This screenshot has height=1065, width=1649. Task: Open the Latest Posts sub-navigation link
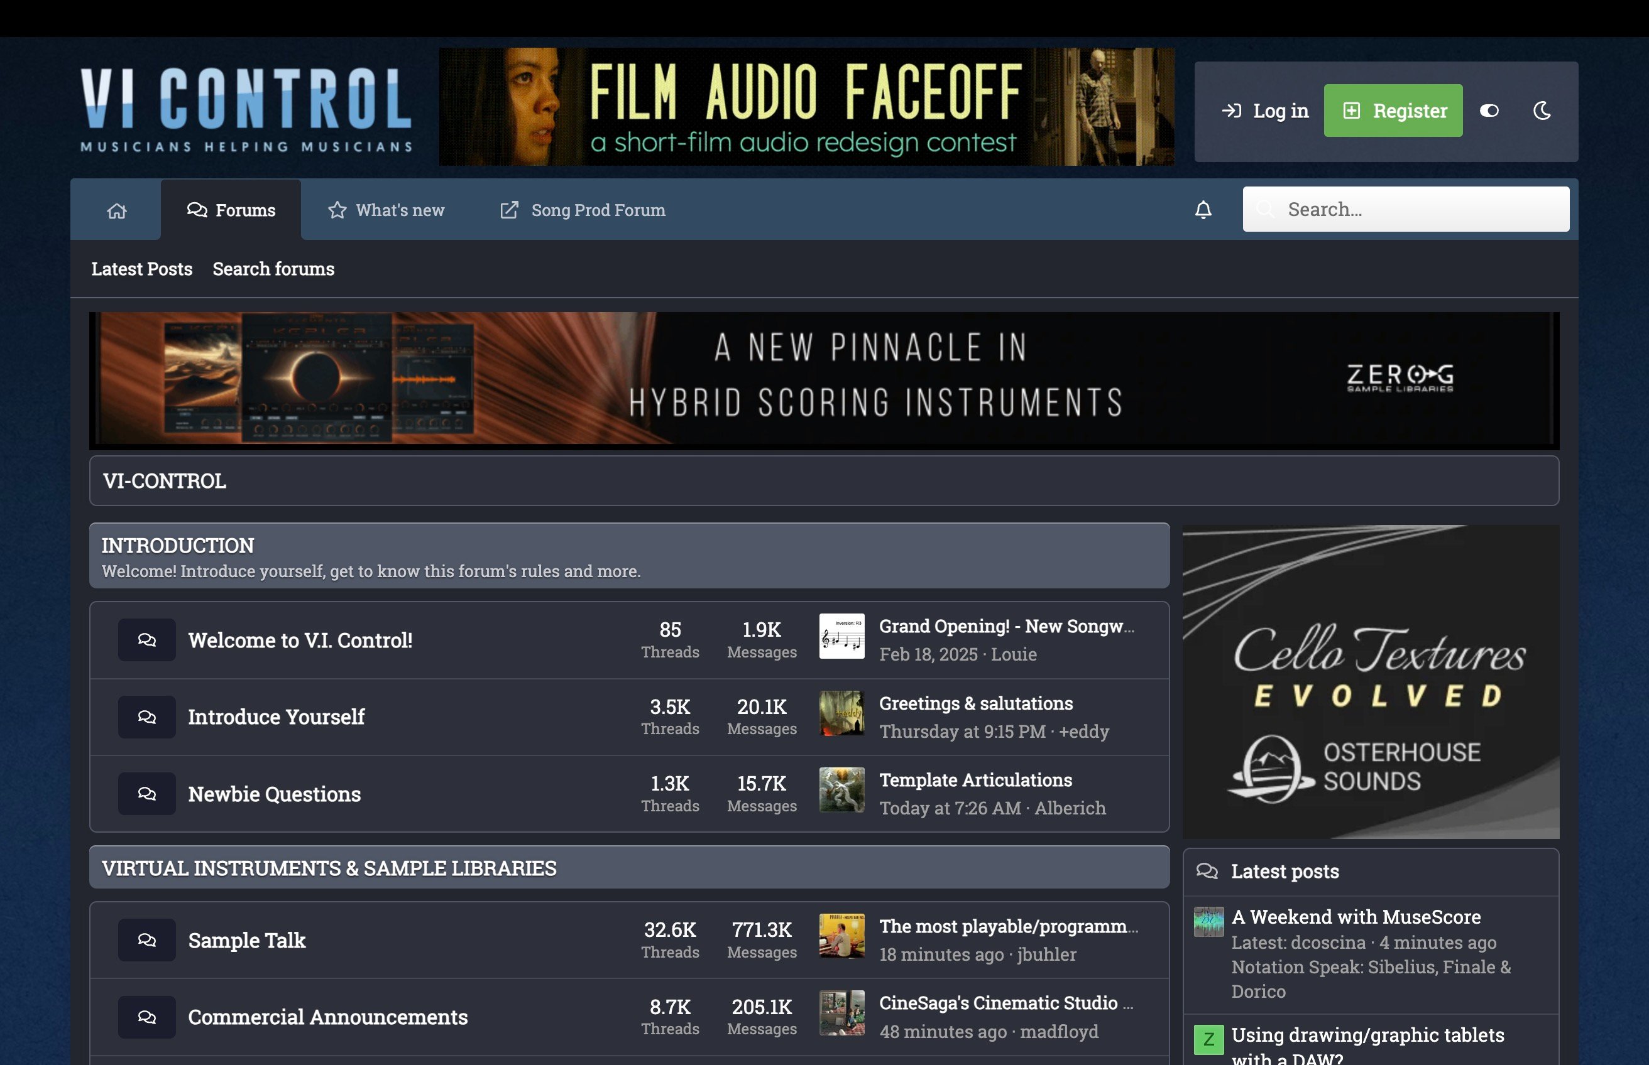[142, 269]
